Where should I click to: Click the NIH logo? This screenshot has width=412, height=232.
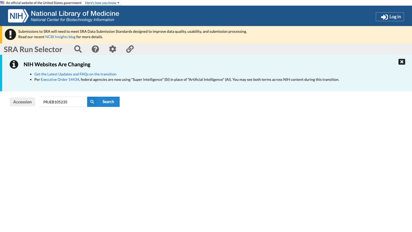[18, 16]
